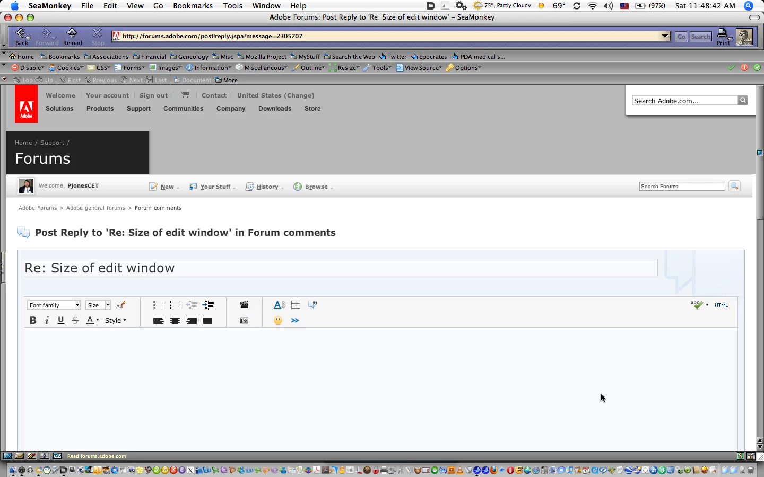Open the Bookmarks menu in menu bar
Viewport: 764px width, 477px height.
click(x=193, y=6)
